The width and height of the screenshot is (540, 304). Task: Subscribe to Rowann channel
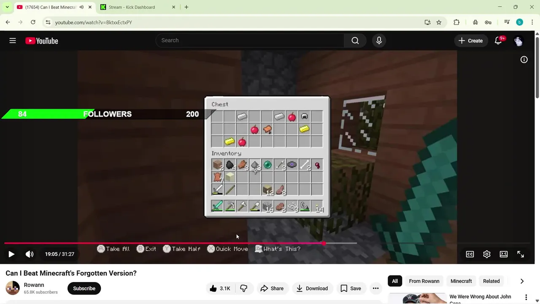coord(84,288)
